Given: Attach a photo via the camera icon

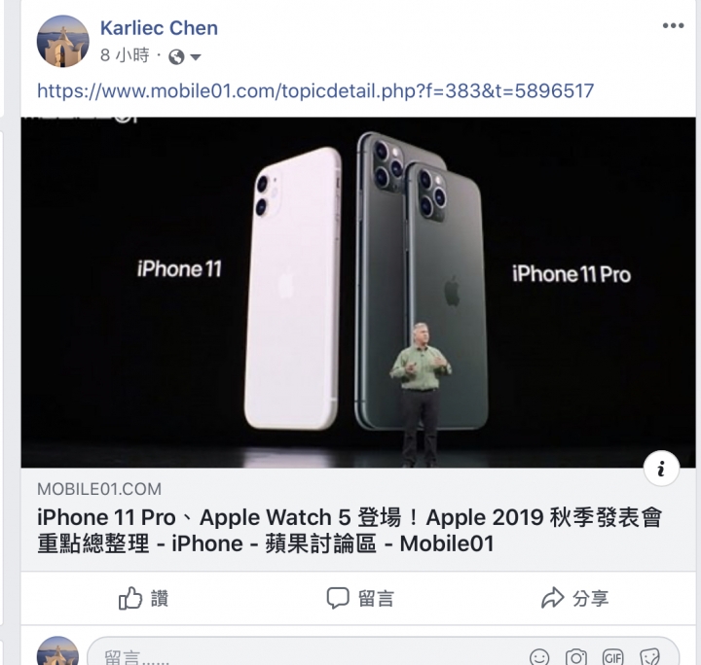Looking at the screenshot, I should pyautogui.click(x=576, y=657).
